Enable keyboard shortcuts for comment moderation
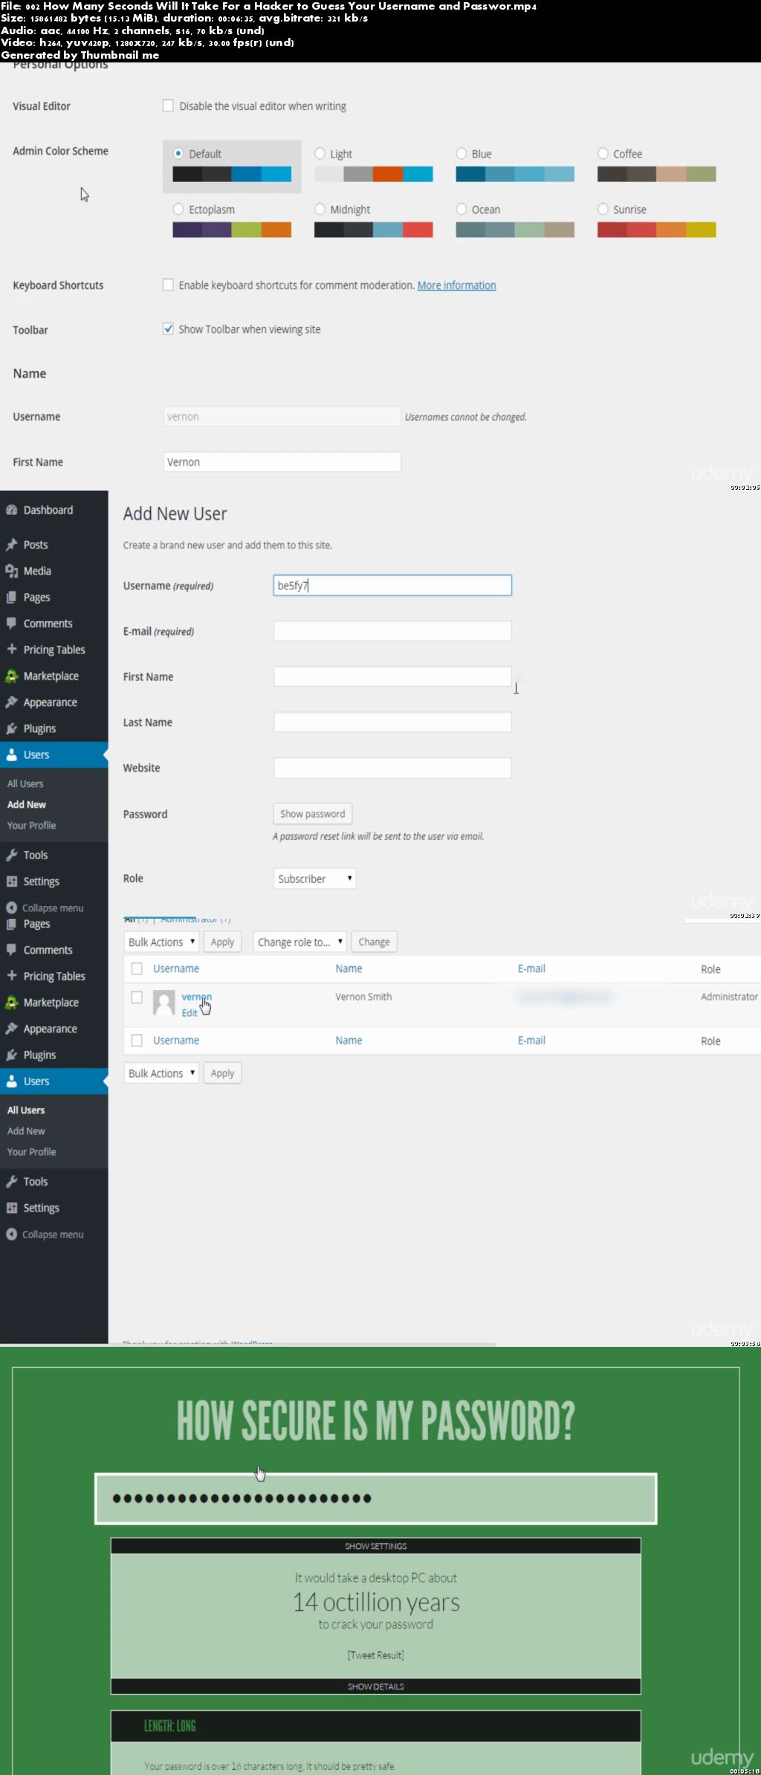Image resolution: width=761 pixels, height=1775 pixels. pos(168,285)
